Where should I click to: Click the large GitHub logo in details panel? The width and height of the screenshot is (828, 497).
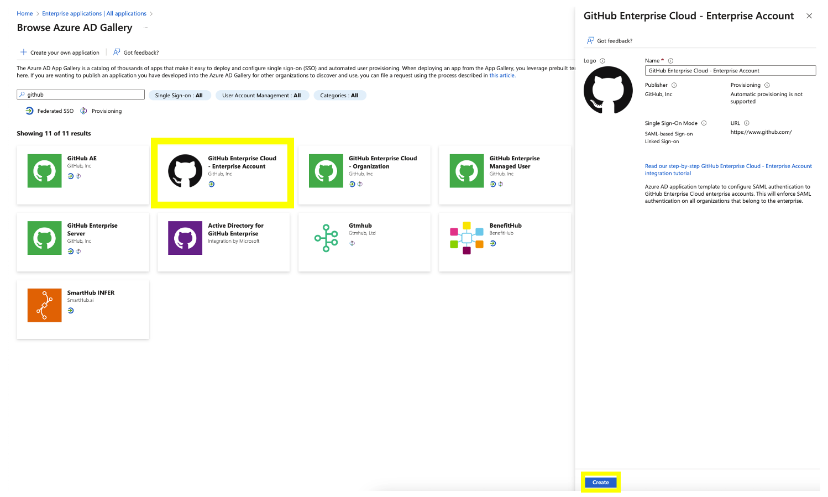click(608, 90)
